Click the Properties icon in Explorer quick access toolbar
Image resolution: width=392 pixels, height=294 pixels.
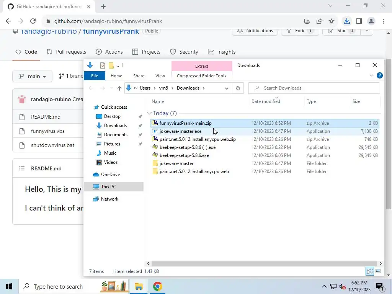point(103,65)
